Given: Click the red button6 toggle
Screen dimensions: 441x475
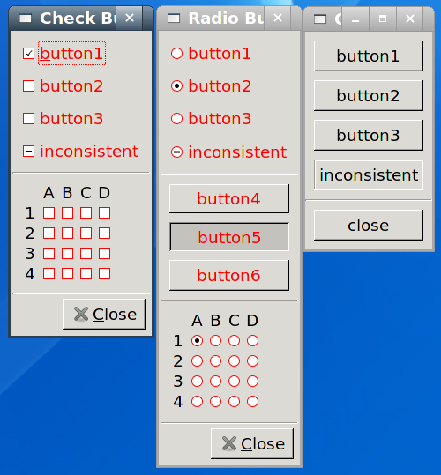Looking at the screenshot, I should click(229, 275).
